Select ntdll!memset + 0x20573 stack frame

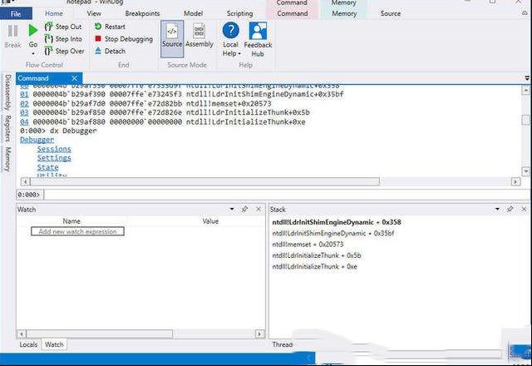click(308, 245)
